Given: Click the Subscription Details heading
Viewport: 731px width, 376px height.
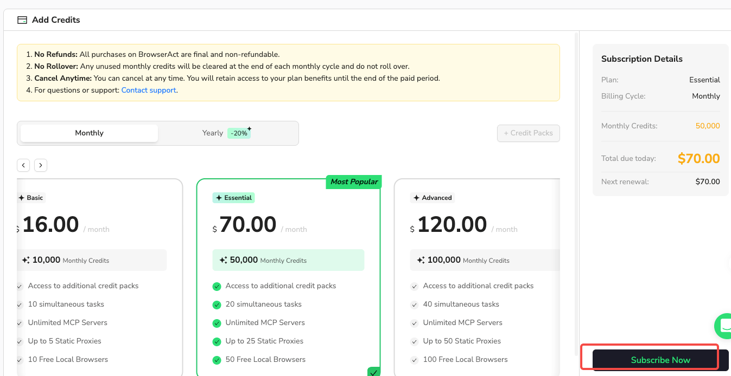Looking at the screenshot, I should pyautogui.click(x=642, y=59).
